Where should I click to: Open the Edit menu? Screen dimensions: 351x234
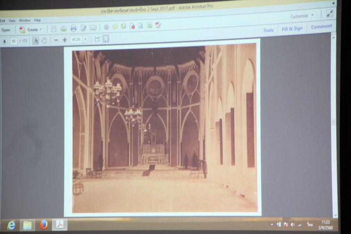2,21
